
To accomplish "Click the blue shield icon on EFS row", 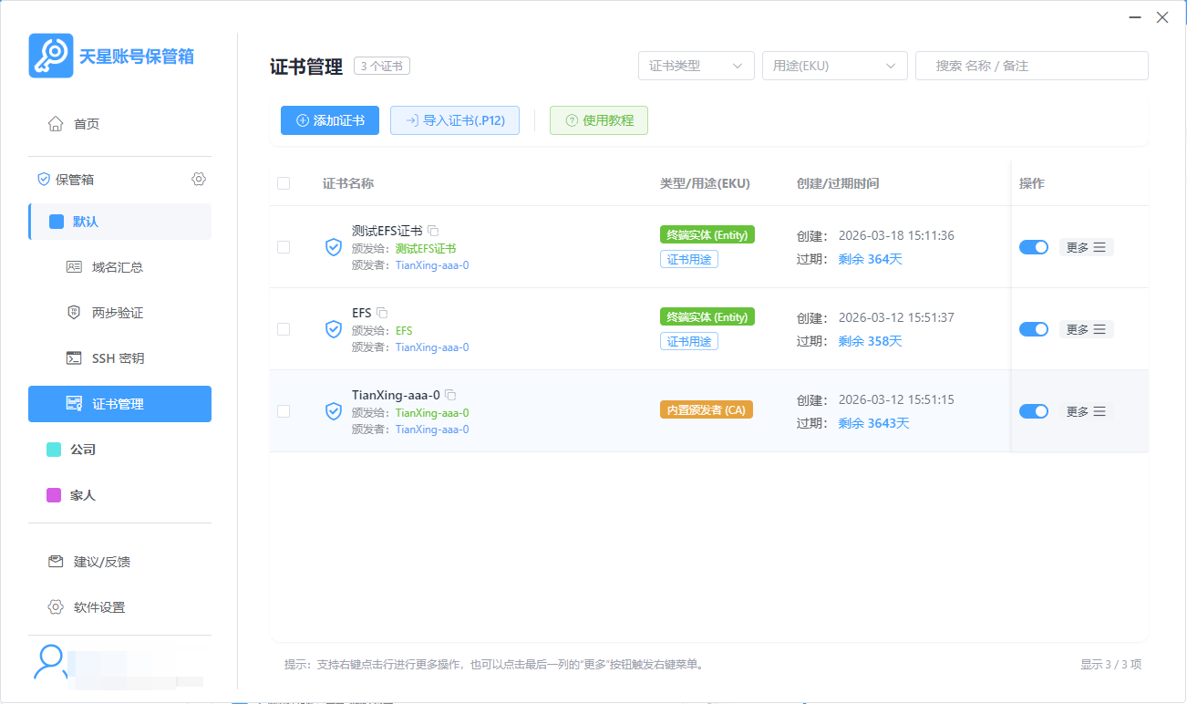I will [333, 329].
